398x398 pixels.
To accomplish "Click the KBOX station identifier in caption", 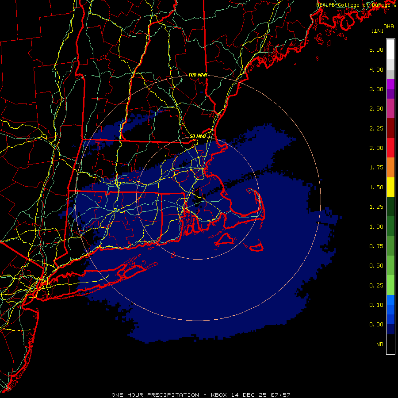I will (x=219, y=395).
